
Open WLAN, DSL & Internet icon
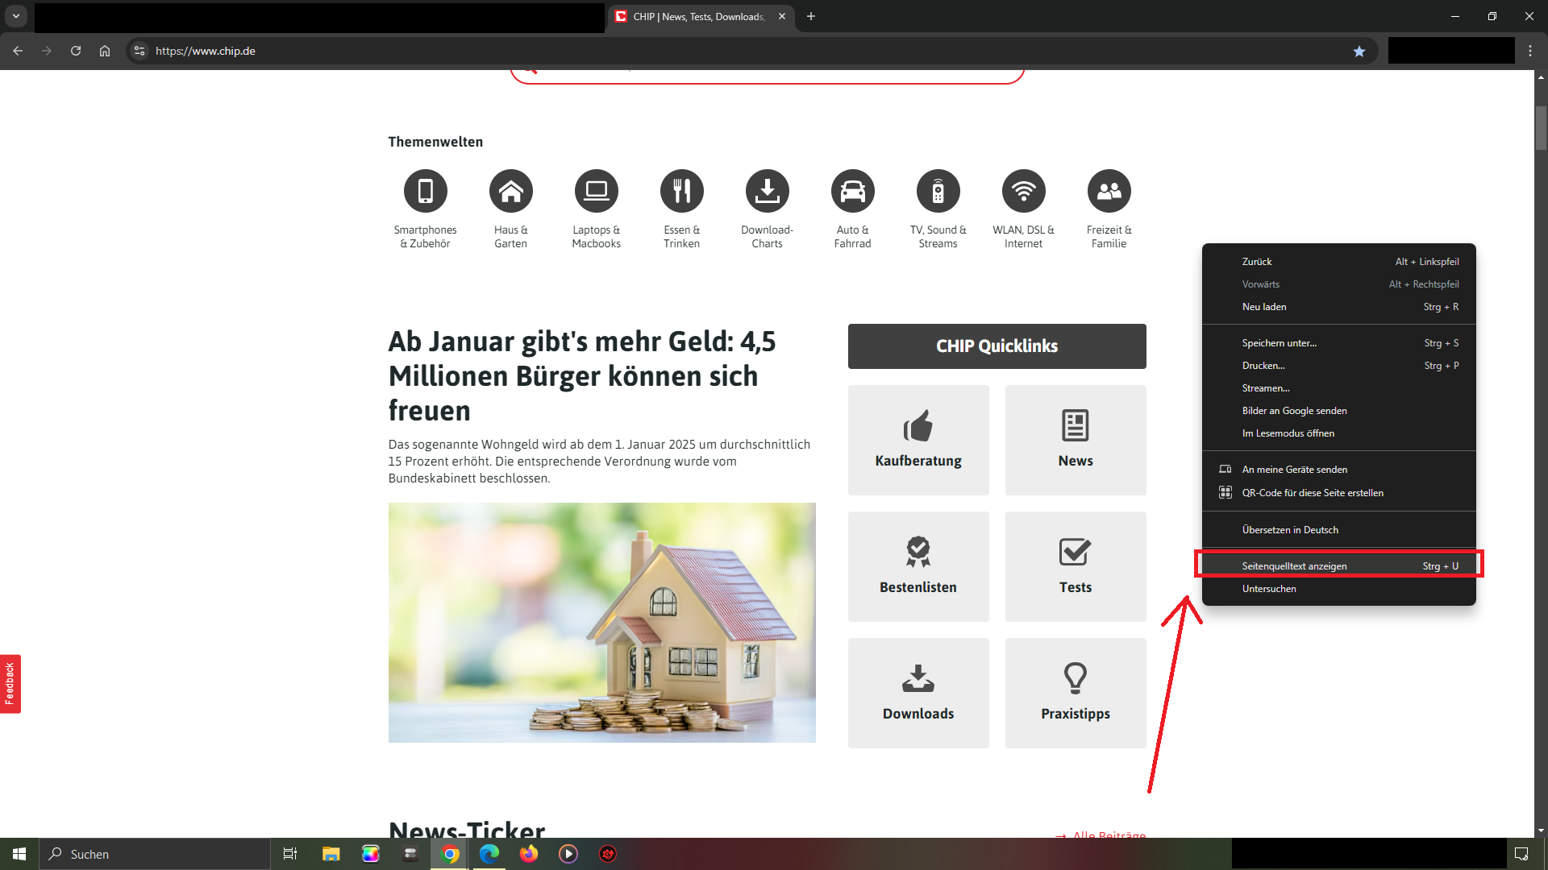point(1023,192)
